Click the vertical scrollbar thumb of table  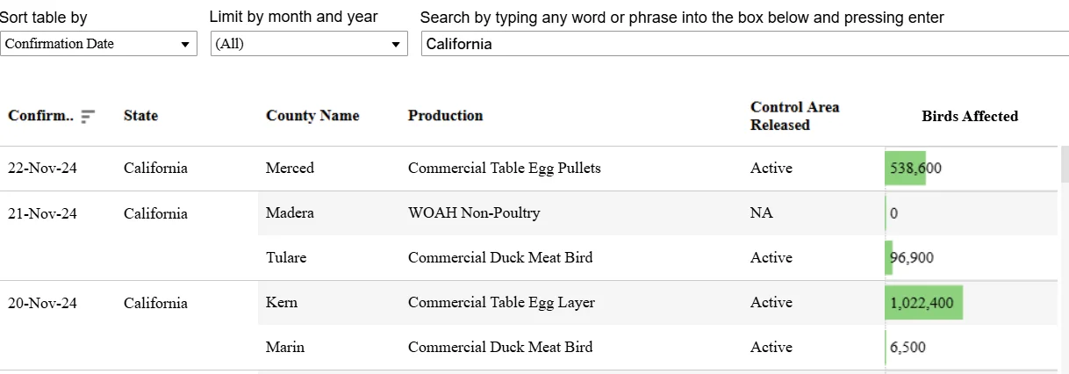pyautogui.click(x=1065, y=164)
